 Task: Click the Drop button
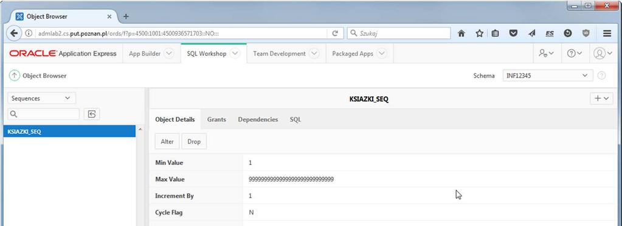(x=194, y=141)
